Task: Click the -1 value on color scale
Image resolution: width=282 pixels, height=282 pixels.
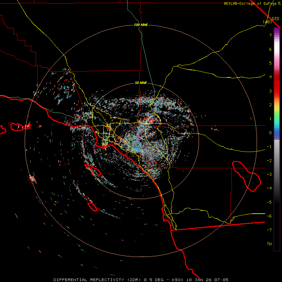Action: pos(269,147)
